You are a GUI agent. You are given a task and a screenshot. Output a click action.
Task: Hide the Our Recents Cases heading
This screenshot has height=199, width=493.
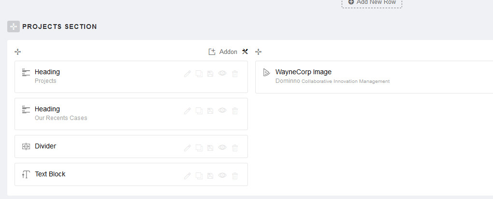pyautogui.click(x=222, y=111)
